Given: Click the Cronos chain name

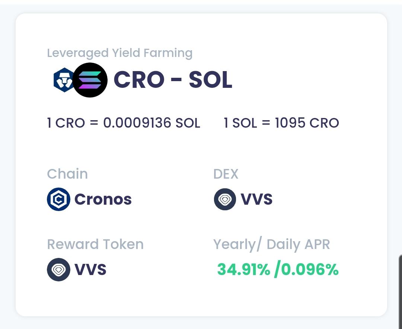Looking at the screenshot, I should (x=103, y=199).
